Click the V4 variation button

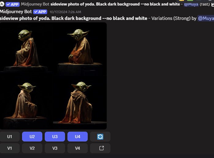78,148
